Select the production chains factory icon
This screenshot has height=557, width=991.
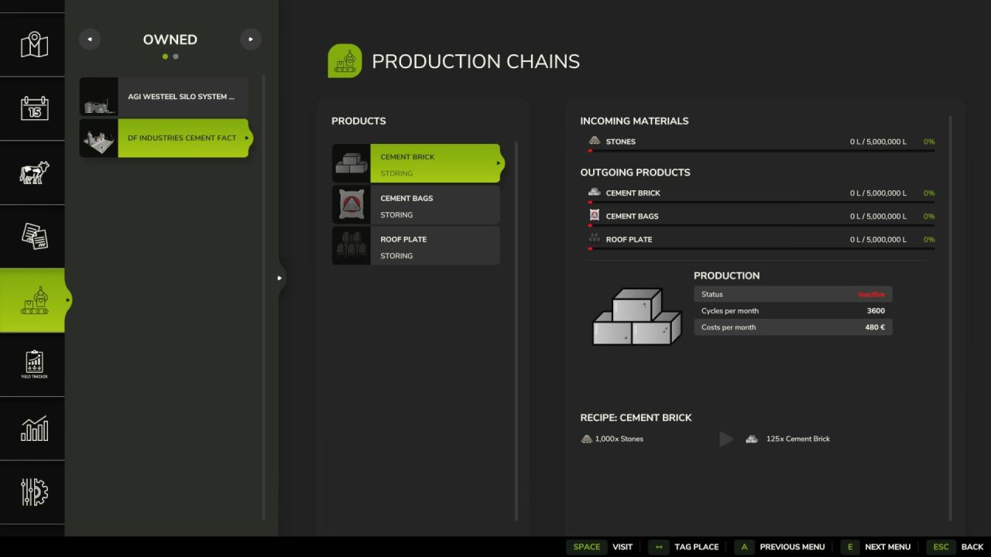33,300
